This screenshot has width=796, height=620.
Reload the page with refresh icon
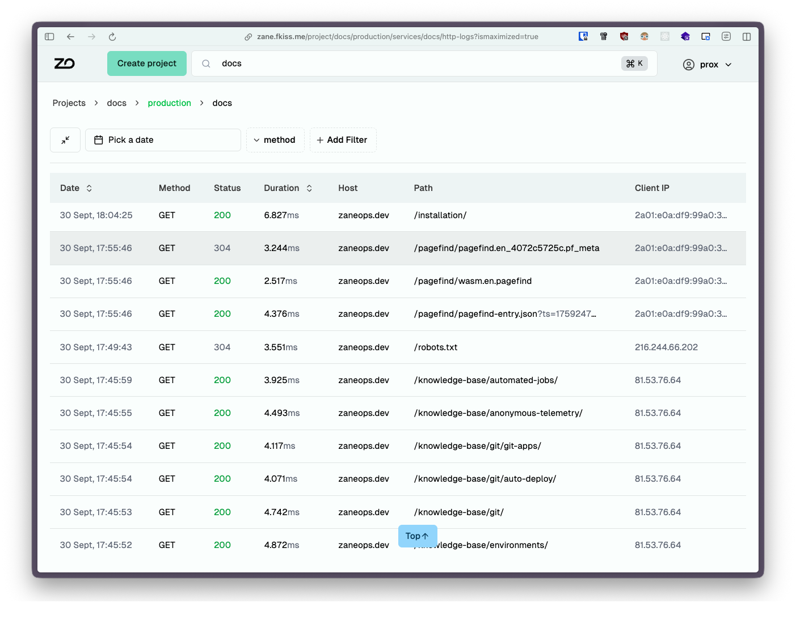[x=112, y=37]
